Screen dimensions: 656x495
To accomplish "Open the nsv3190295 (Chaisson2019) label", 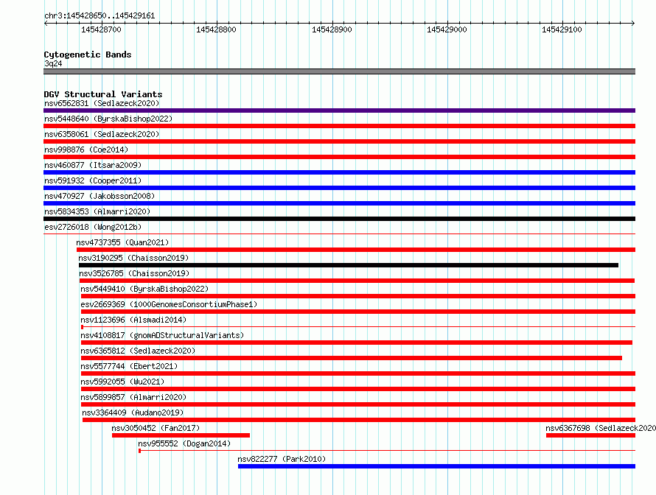I will pos(133,258).
